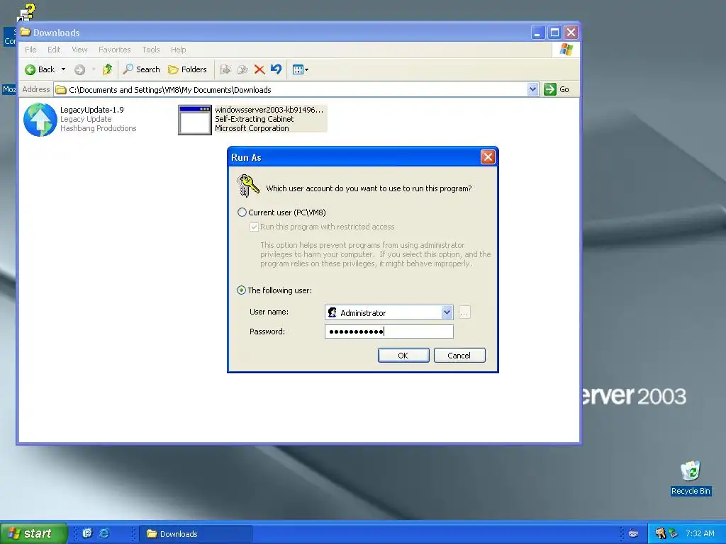Click the User name Administrator combo box
The width and height of the screenshot is (726, 544).
pos(389,312)
